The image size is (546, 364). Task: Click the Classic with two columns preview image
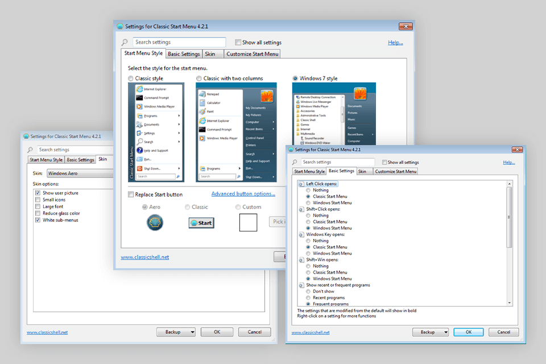pos(236,133)
